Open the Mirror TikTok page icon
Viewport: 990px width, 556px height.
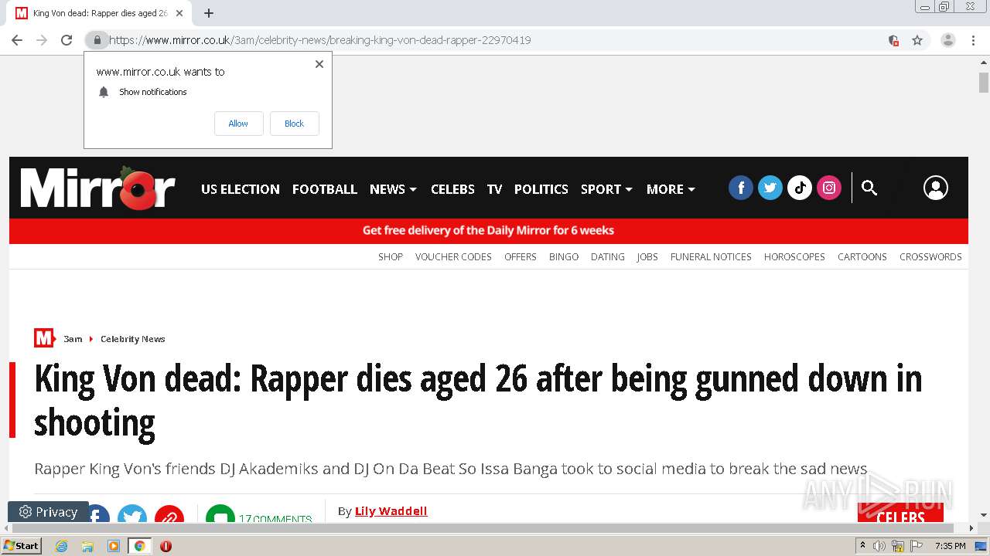[799, 188]
